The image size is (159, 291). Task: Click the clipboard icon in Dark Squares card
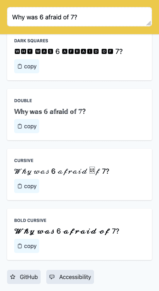[x=20, y=66]
